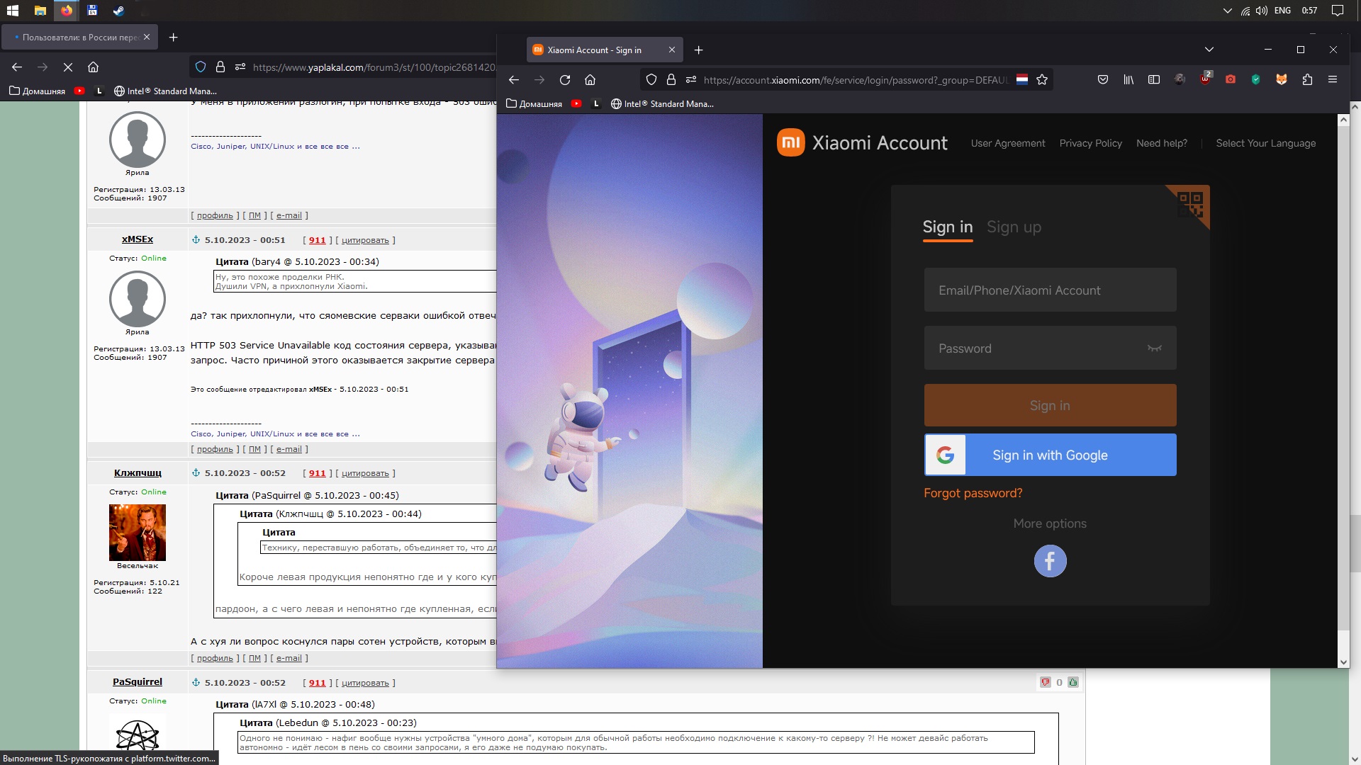Open Steam from the taskbar
The height and width of the screenshot is (765, 1361).
tap(118, 11)
